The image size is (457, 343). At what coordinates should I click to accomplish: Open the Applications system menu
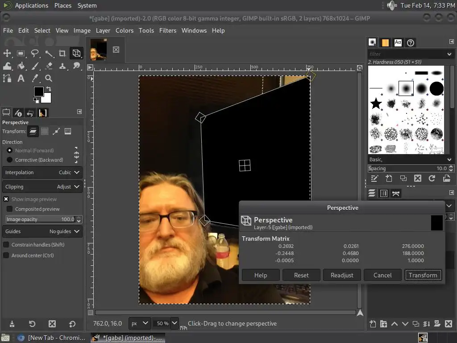(x=32, y=5)
